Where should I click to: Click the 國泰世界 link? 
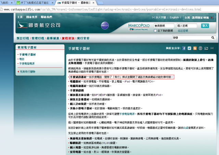pyautogui.click(x=32, y=17)
